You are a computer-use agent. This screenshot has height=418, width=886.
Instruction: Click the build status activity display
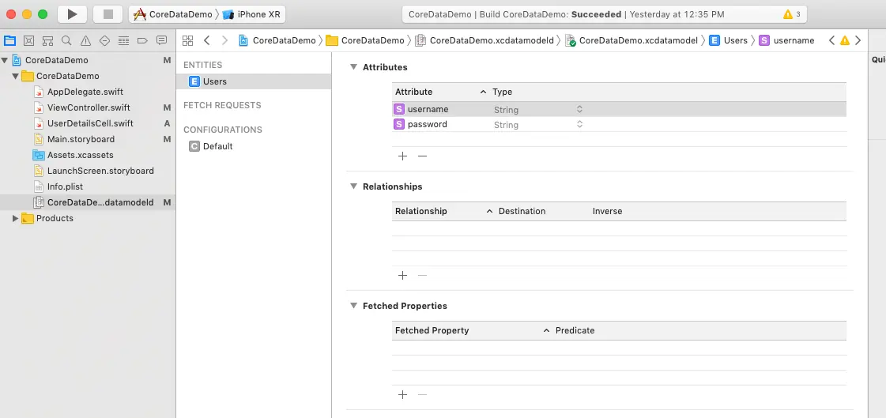click(604, 14)
